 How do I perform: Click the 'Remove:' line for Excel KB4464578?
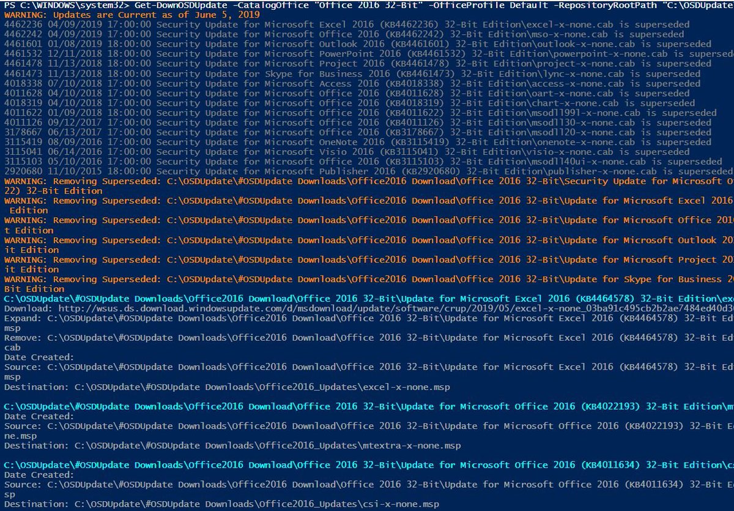tap(369, 343)
